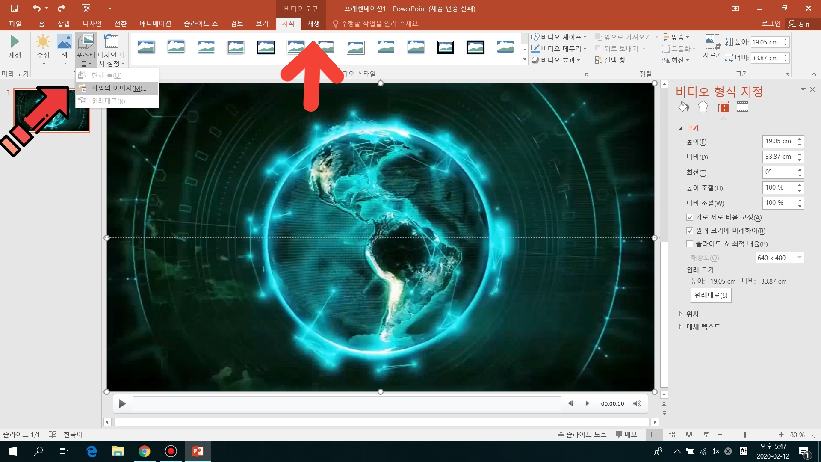Select the Fill & Line pane icon
821x462 pixels.
click(x=683, y=107)
